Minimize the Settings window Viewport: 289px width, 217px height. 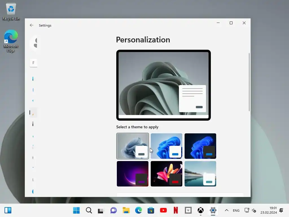(218, 23)
